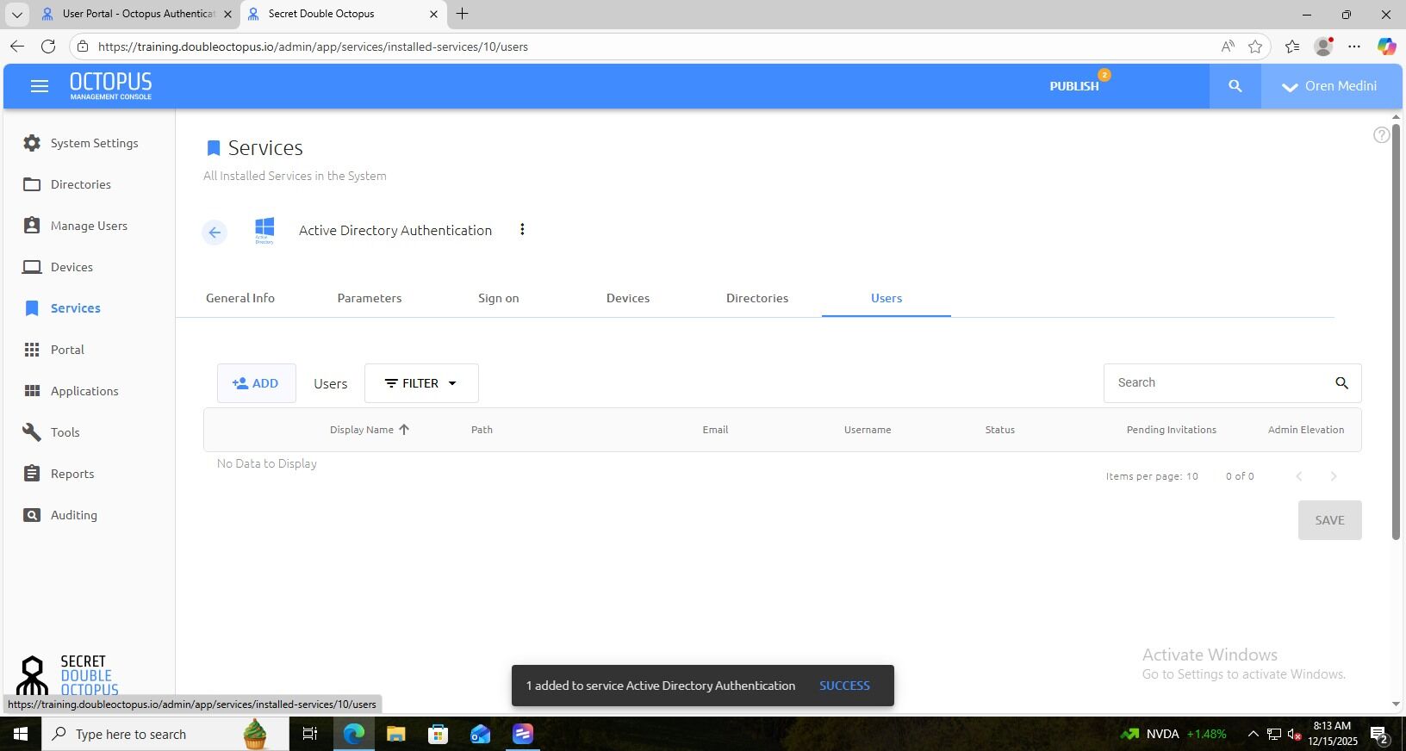Click the Status column header
Image resolution: width=1406 pixels, height=751 pixels.
(x=1000, y=430)
